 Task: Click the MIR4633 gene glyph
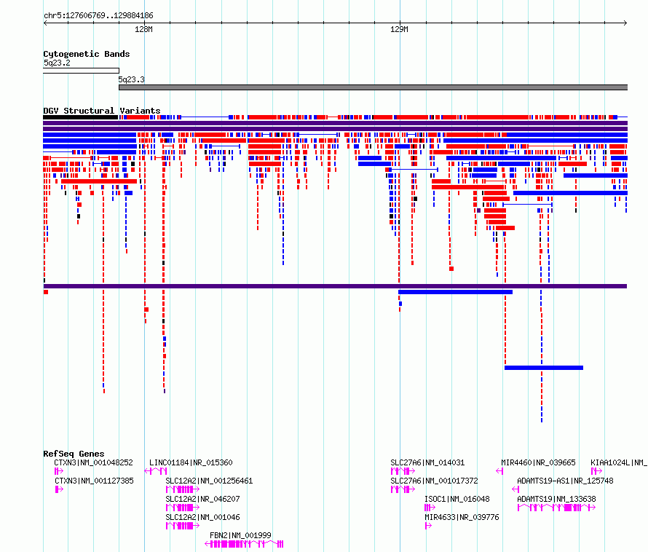pyautogui.click(x=428, y=526)
